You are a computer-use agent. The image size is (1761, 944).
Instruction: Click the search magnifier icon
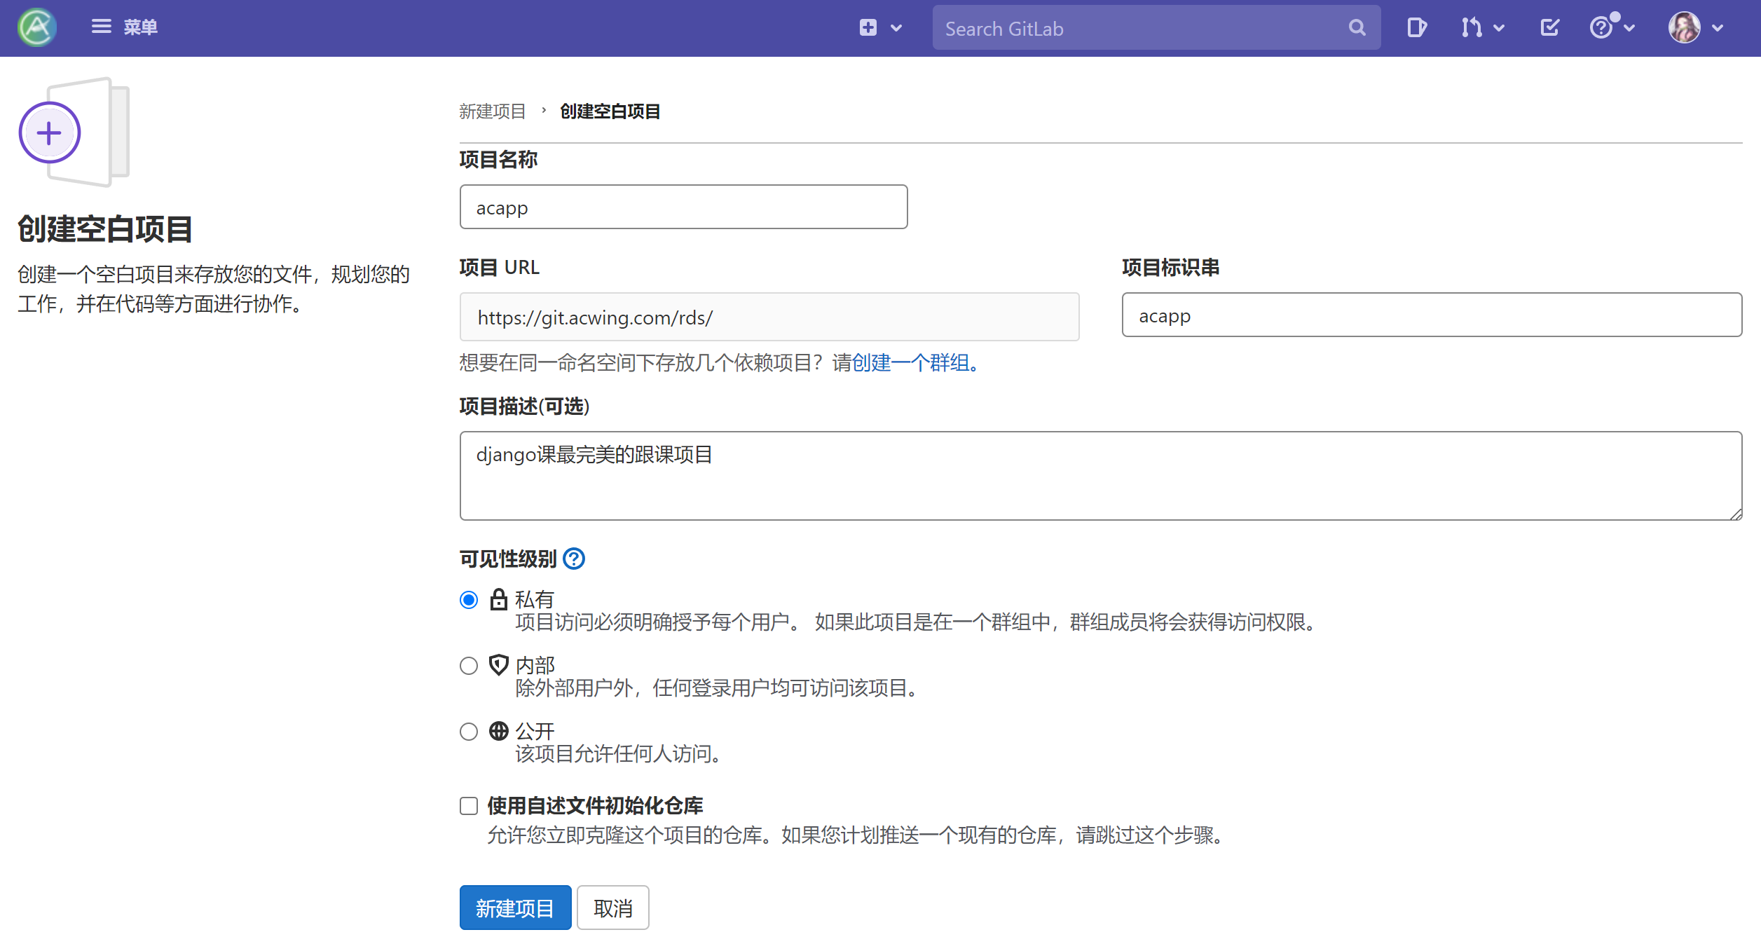(x=1357, y=28)
